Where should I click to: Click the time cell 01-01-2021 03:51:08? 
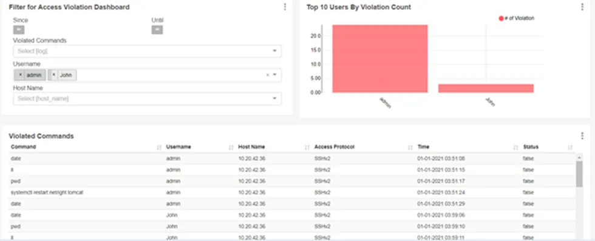441,158
